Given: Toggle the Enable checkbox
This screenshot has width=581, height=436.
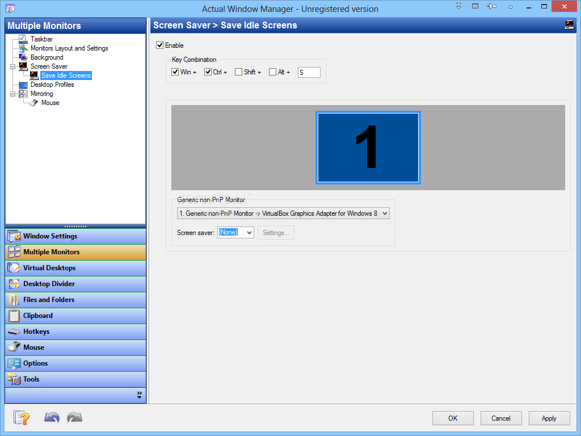Looking at the screenshot, I should tap(159, 45).
